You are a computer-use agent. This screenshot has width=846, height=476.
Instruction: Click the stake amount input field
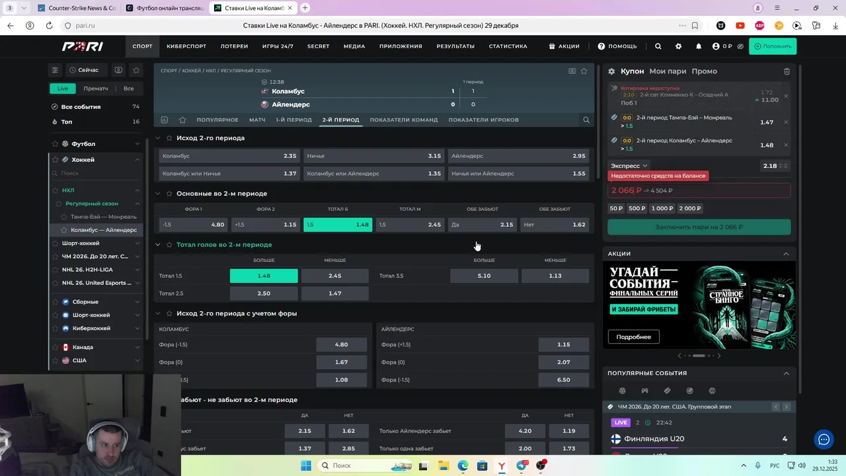point(699,190)
